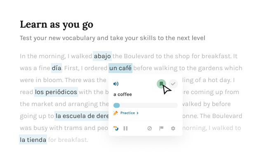Select the highlighted phrase "la tienda"

tap(33, 140)
